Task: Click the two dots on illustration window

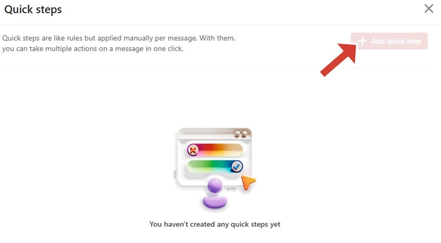Action: tap(242, 133)
